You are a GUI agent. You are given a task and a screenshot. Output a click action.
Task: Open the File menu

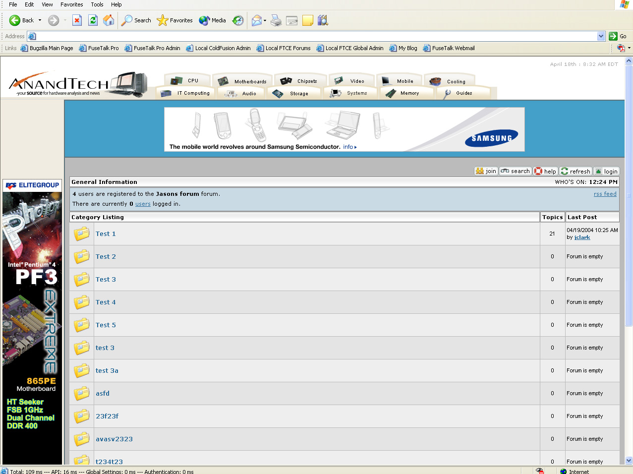tap(13, 4)
